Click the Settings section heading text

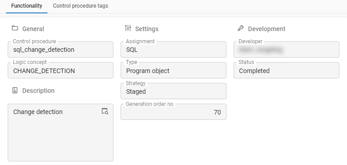click(x=147, y=29)
